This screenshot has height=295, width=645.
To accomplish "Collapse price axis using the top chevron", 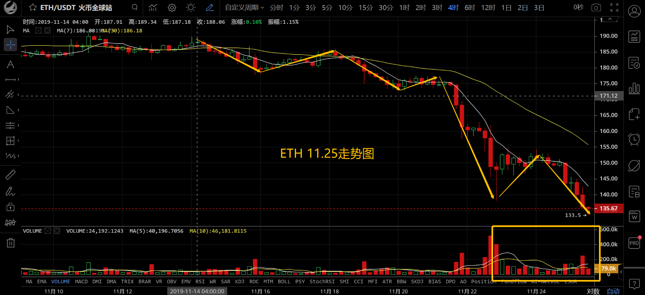I will (x=610, y=19).
